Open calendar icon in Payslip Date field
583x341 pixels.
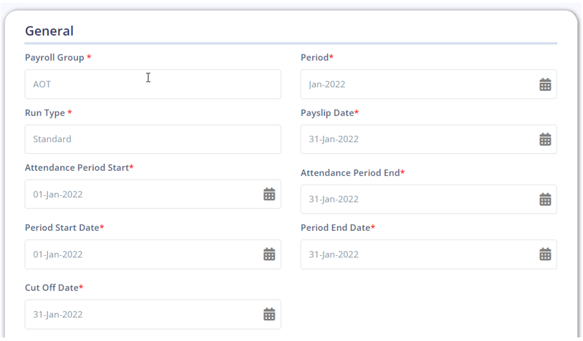[x=545, y=139]
